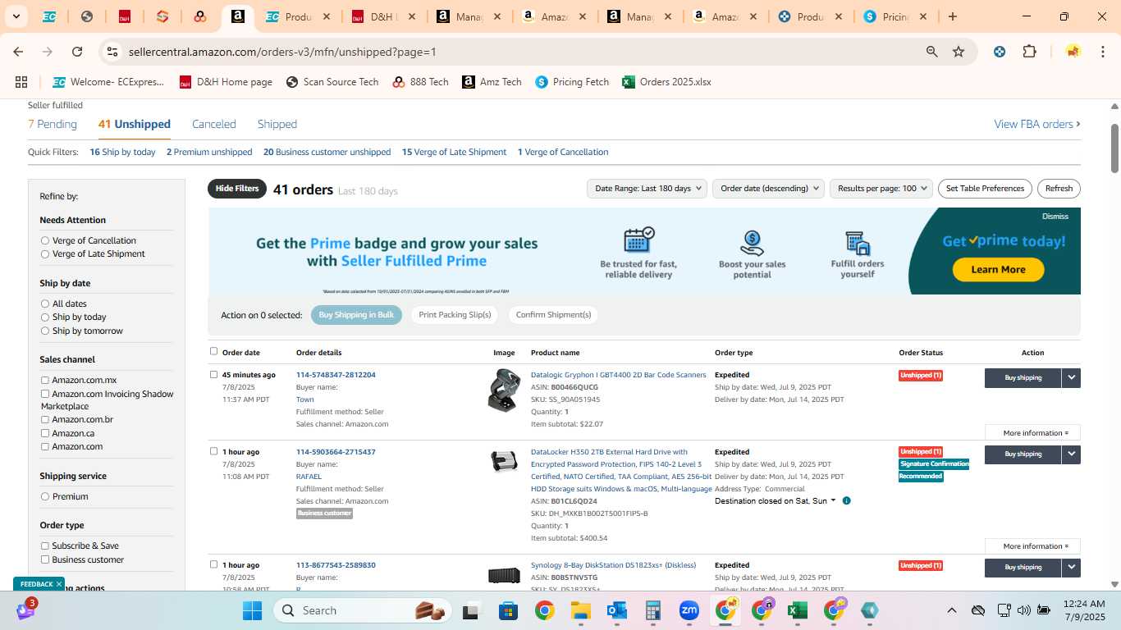Click the Hide Filters button
The width and height of the screenshot is (1121, 630).
tap(237, 189)
